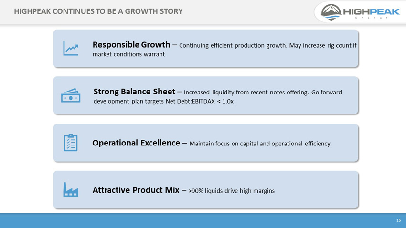Click 'Increased liquidity from recent notes offering' text
Image resolution: width=406 pixels, height=228 pixels.
click(246, 92)
